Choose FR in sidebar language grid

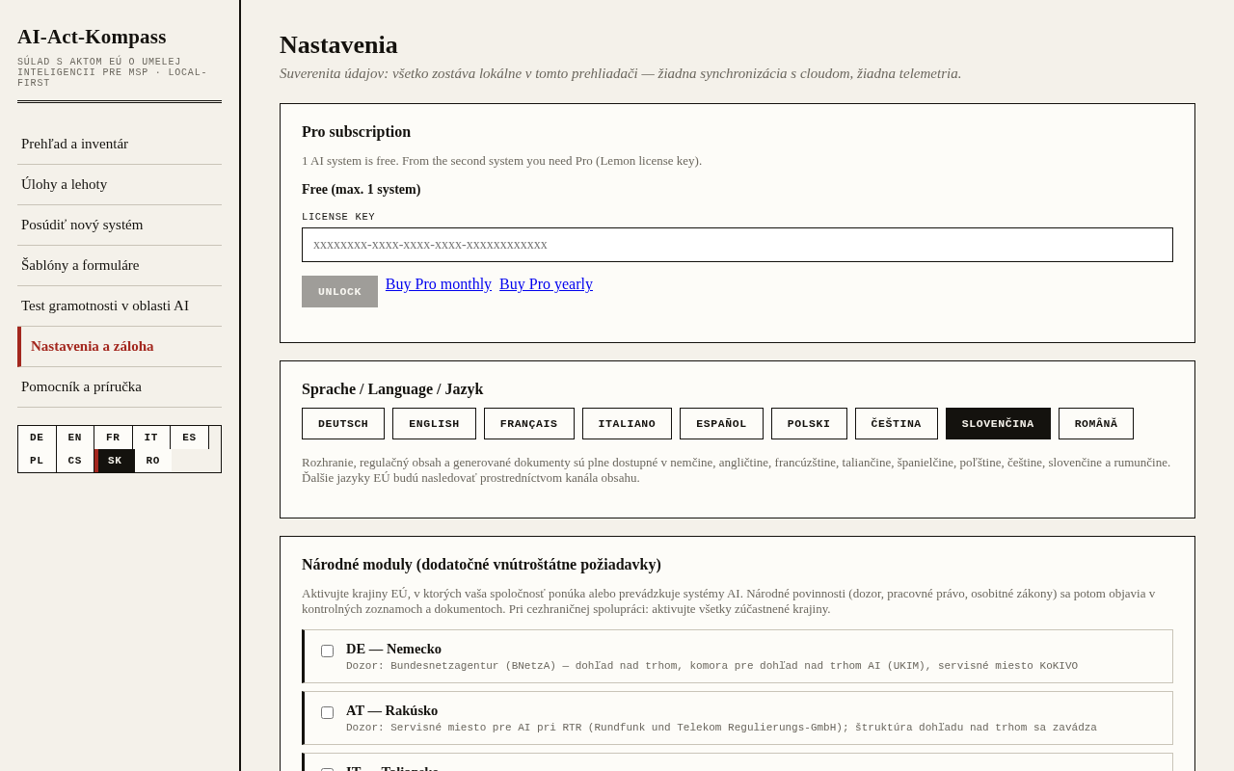114,438
